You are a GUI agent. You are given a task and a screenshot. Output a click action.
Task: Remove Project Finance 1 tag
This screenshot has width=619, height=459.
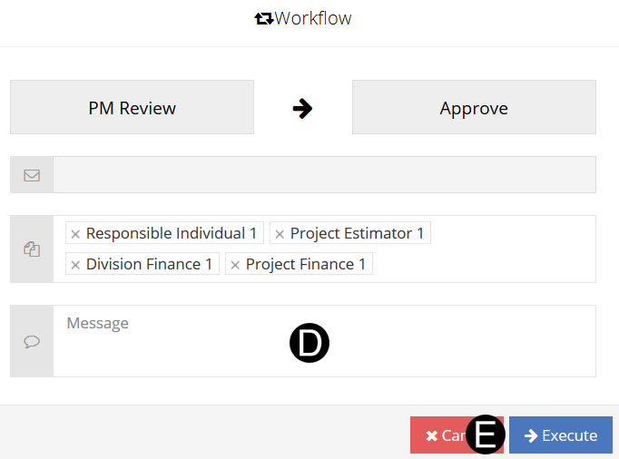coord(235,265)
